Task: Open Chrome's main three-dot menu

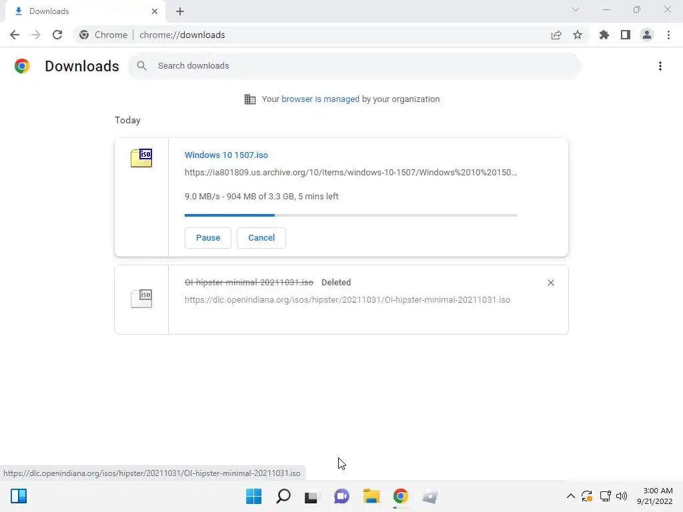Action: 668,35
